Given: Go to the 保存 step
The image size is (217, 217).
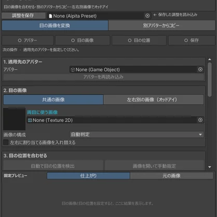Looking at the screenshot, I should (x=192, y=40).
